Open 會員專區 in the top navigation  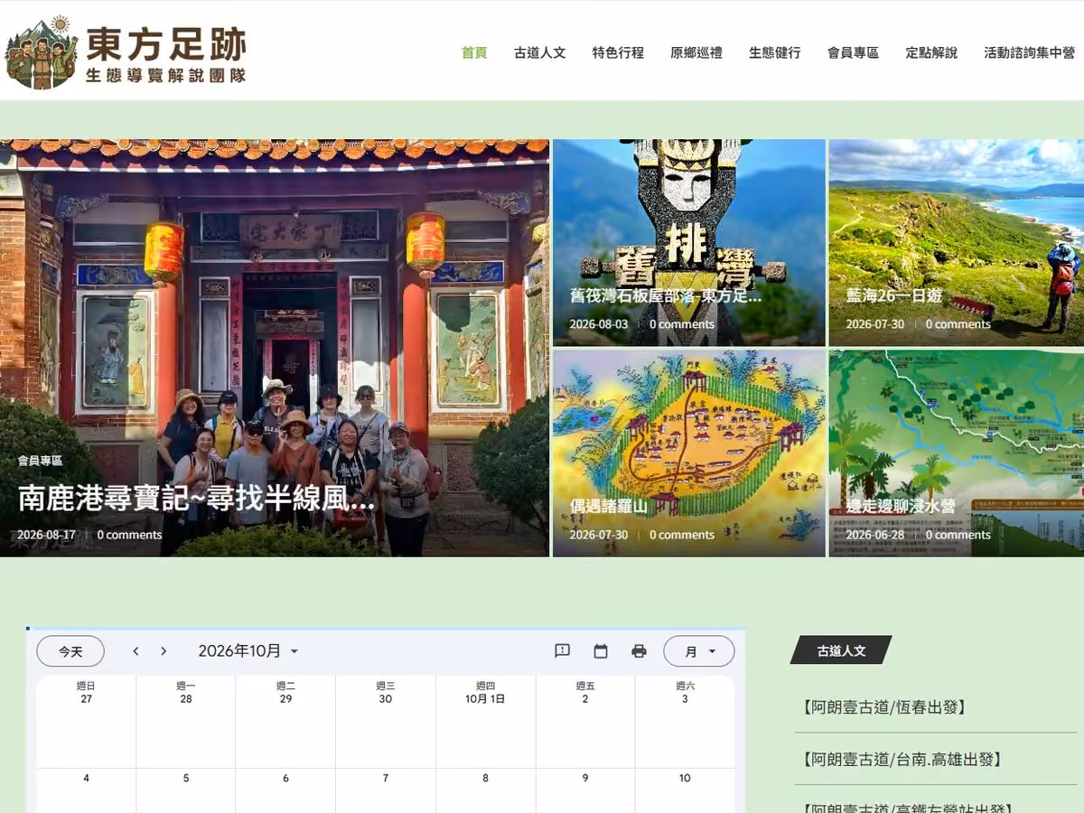(x=854, y=52)
